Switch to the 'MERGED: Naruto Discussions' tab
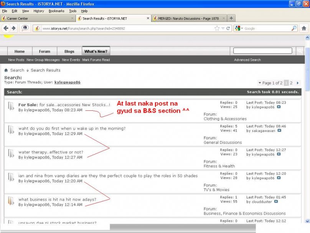Image resolution: width=310 pixels, height=233 pixels. [188, 18]
